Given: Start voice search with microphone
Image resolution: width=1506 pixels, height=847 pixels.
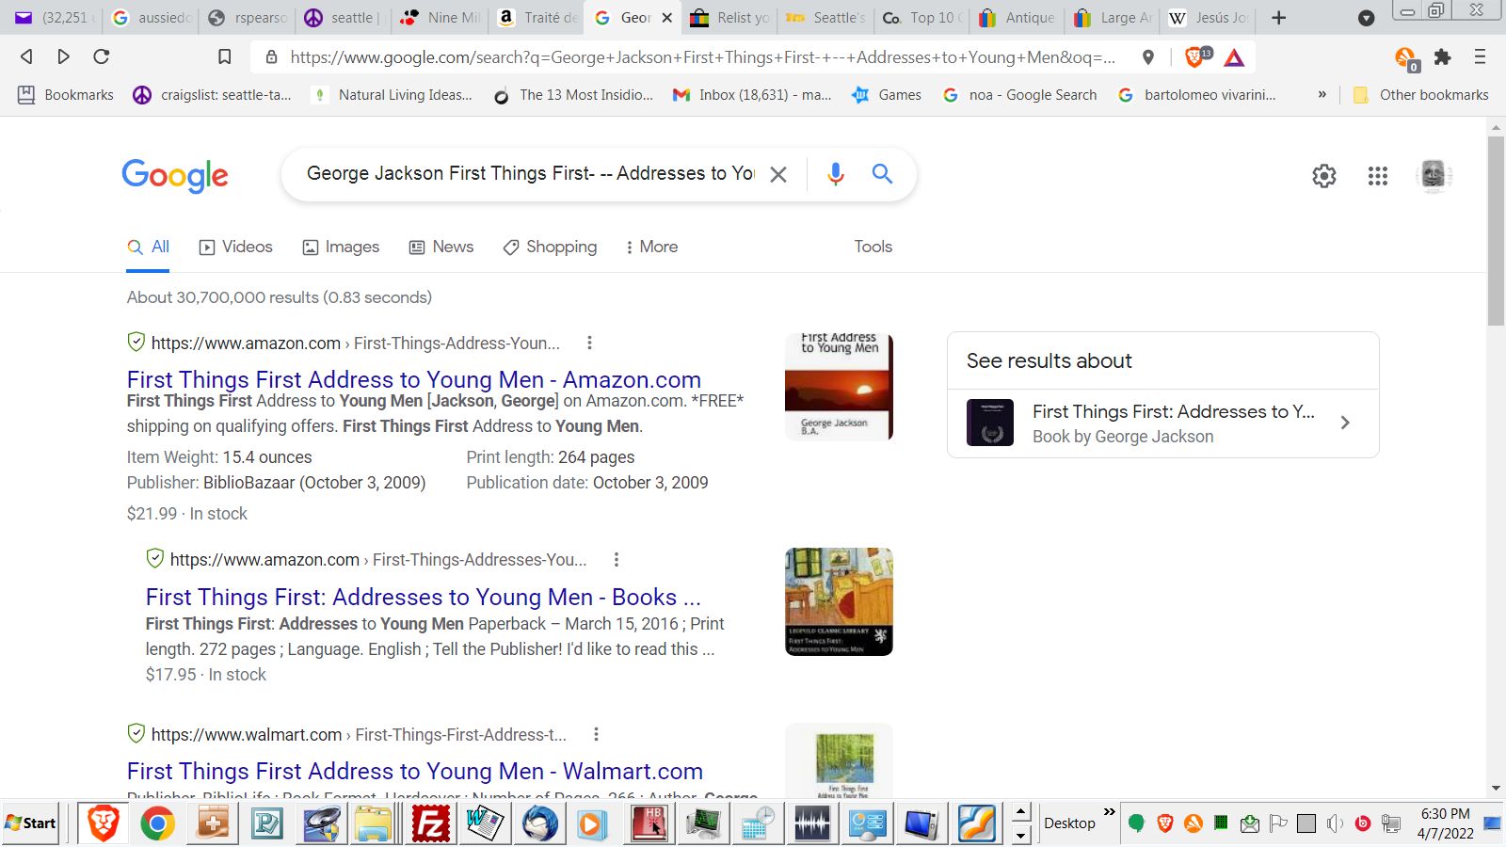Looking at the screenshot, I should pos(835,173).
